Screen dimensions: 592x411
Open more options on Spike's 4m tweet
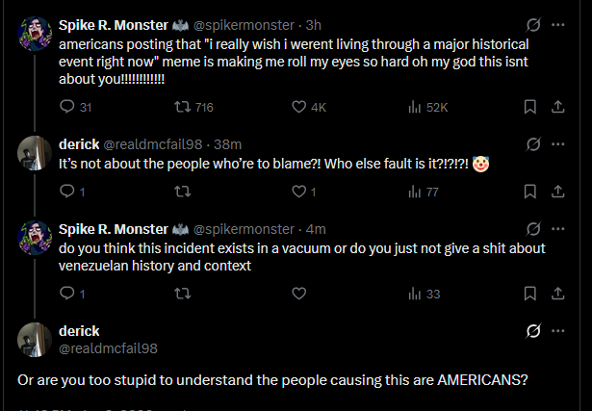pyautogui.click(x=557, y=229)
